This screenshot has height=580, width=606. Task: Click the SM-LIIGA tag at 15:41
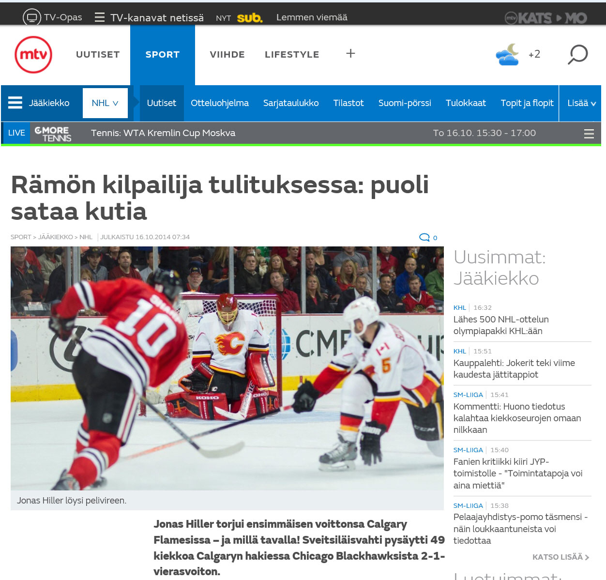coord(468,395)
